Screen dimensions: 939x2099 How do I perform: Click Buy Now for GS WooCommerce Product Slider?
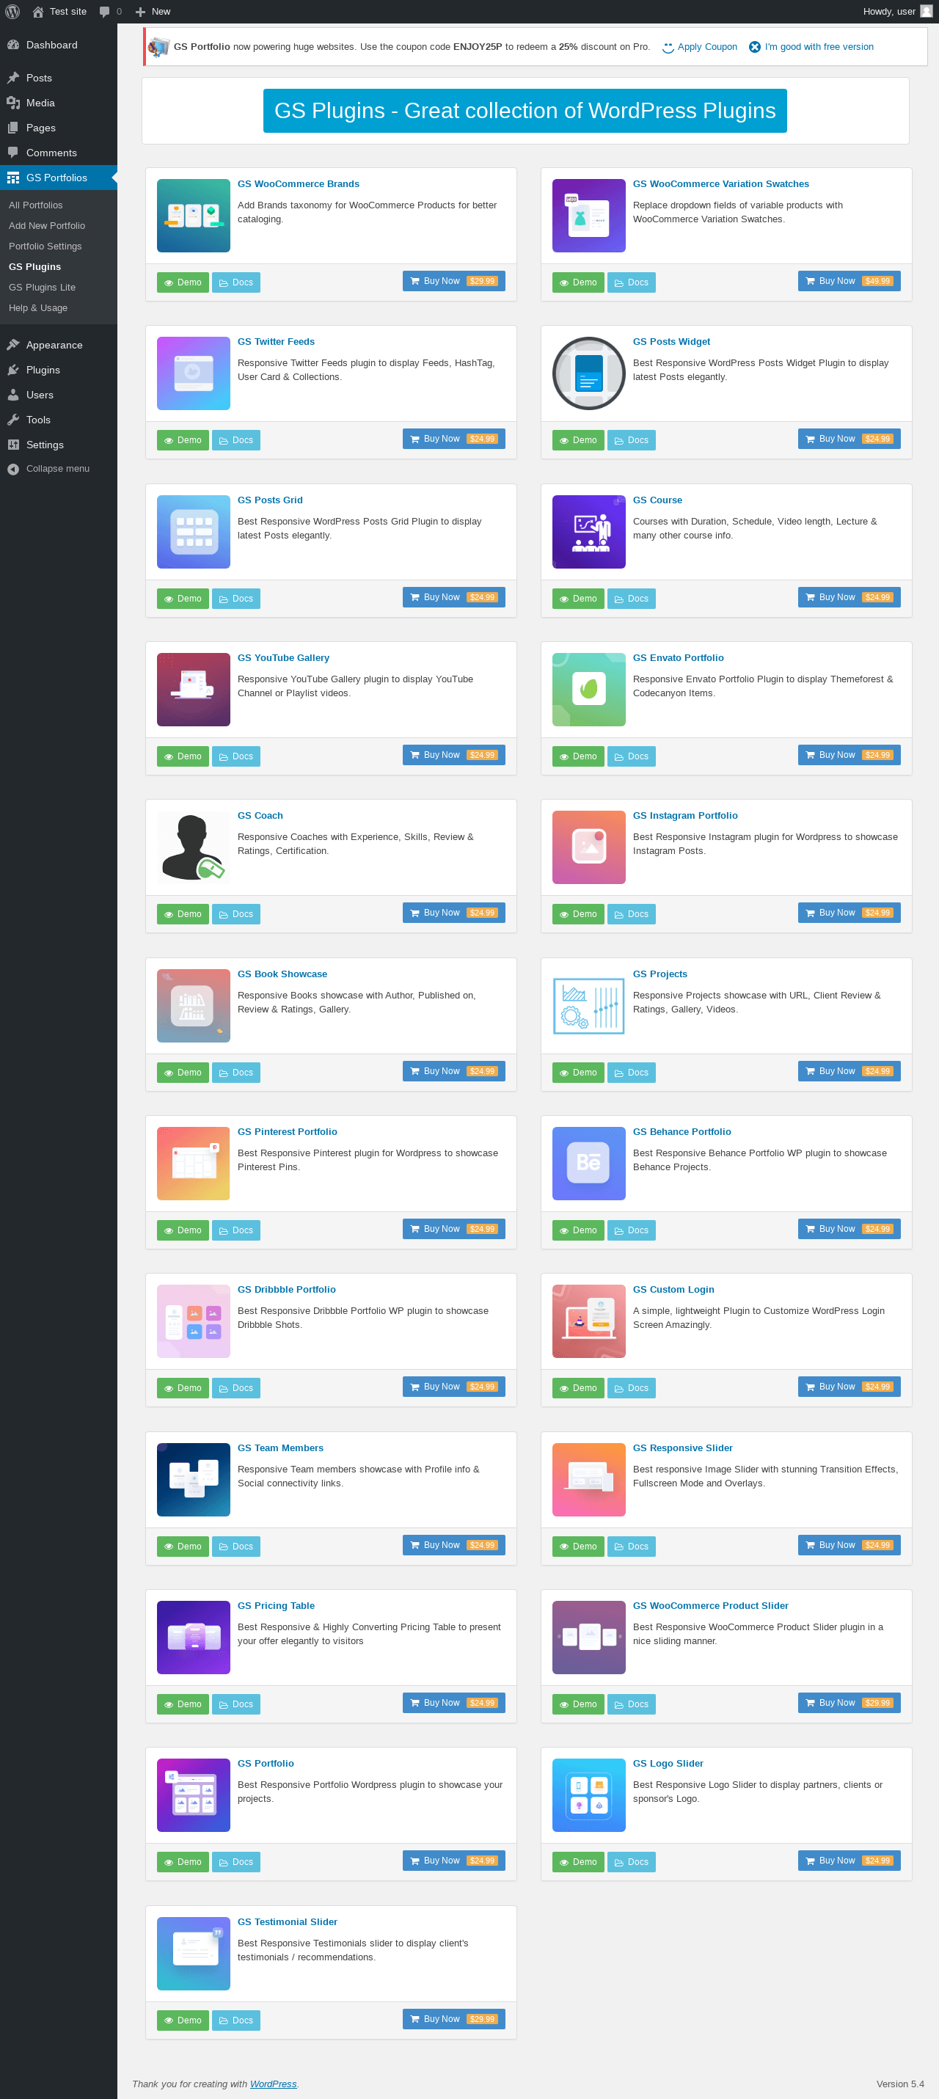click(x=850, y=1703)
